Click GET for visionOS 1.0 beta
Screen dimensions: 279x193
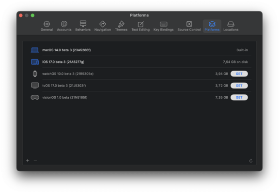click(239, 97)
